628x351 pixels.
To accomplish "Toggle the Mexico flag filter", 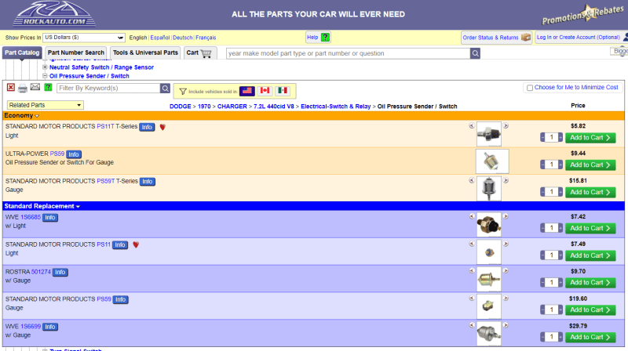I will pyautogui.click(x=283, y=91).
